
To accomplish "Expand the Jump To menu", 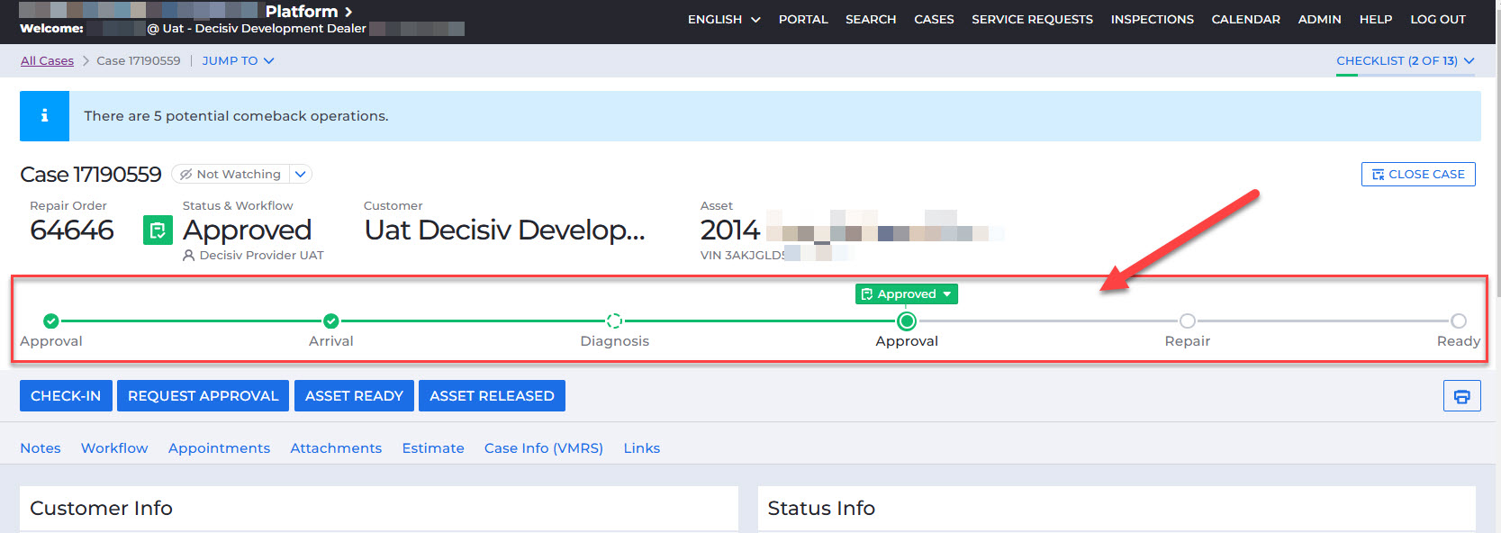I will coord(238,61).
